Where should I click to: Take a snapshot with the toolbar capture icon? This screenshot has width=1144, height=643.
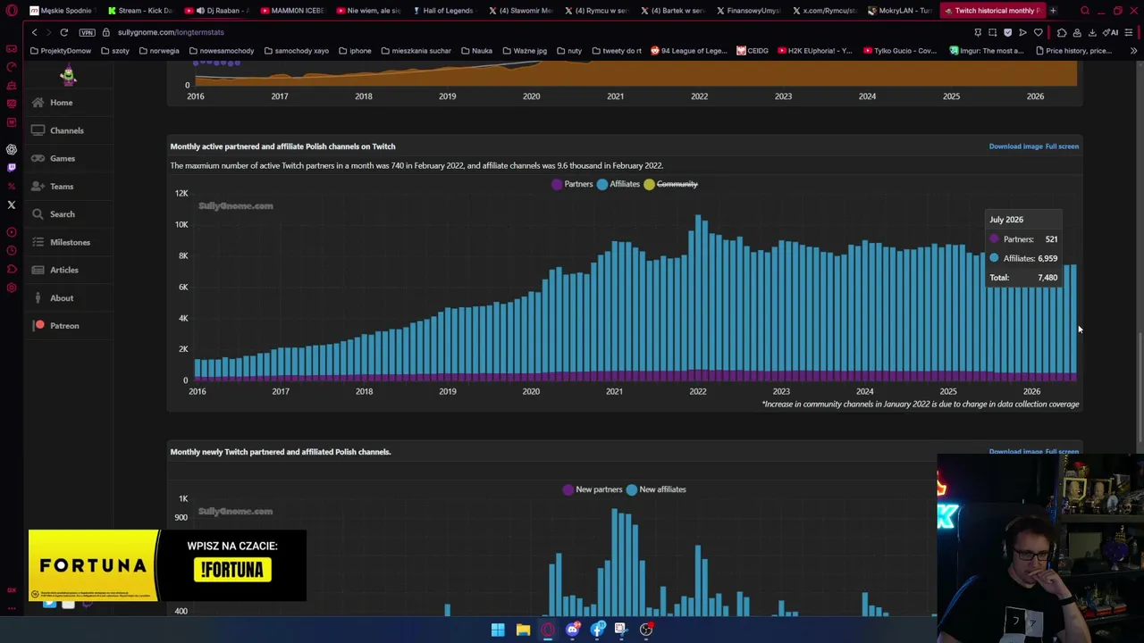pos(992,32)
